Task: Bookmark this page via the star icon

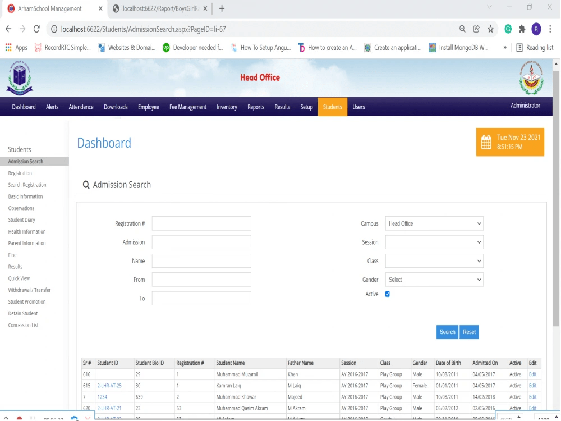Action: click(489, 29)
